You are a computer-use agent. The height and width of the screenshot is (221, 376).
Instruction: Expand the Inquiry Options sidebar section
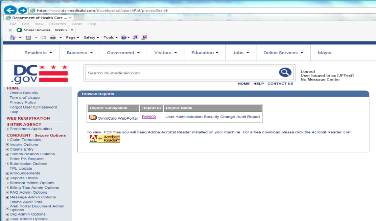7,145
